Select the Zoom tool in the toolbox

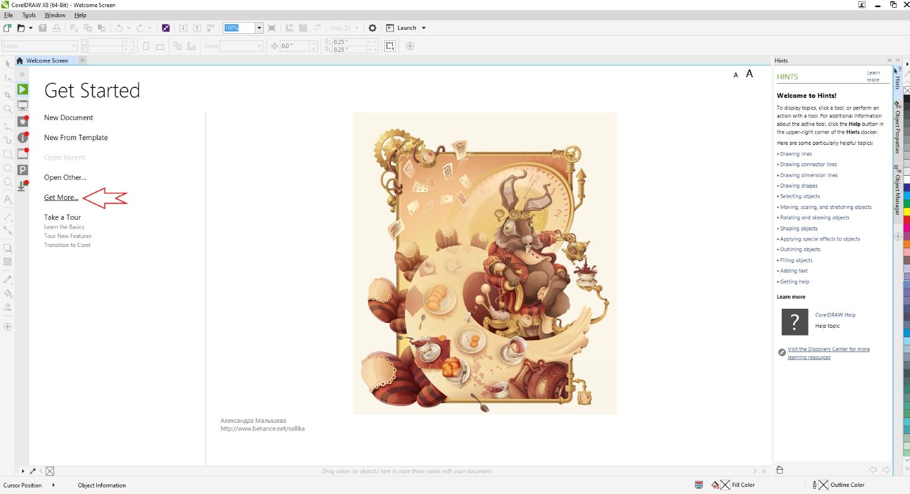click(x=8, y=109)
